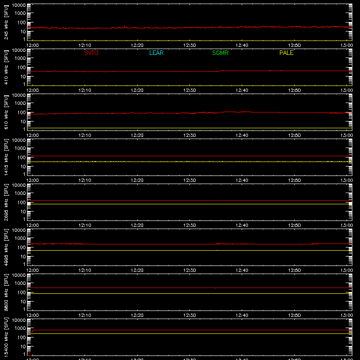The image size is (360, 360).
Task: Click the red SVTO station label
Action: tap(91, 53)
